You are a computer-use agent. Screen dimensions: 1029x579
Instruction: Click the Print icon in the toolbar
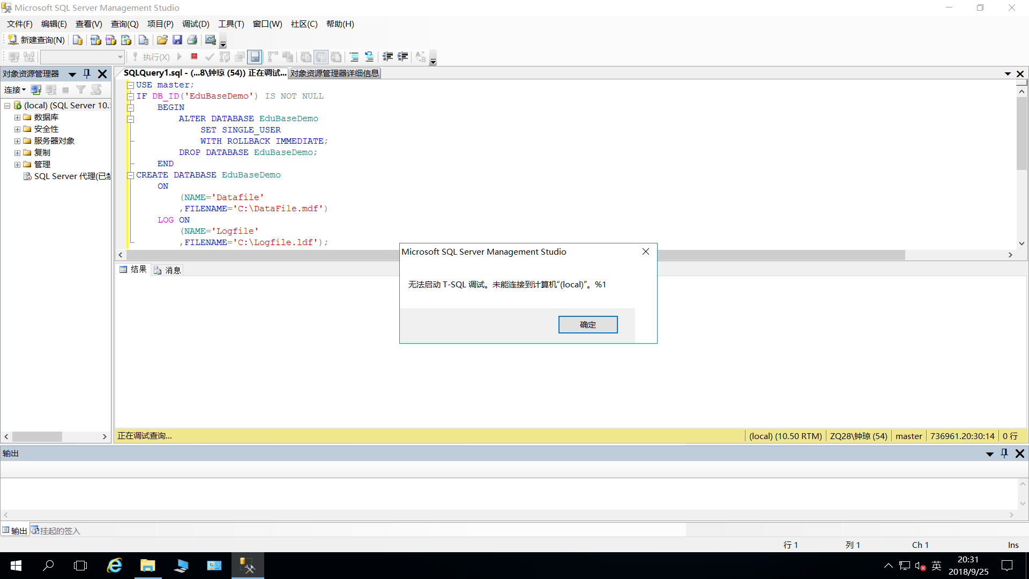192,40
